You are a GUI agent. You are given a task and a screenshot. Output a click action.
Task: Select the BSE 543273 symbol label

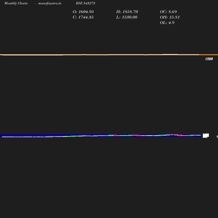pyautogui.click(x=85, y=3)
